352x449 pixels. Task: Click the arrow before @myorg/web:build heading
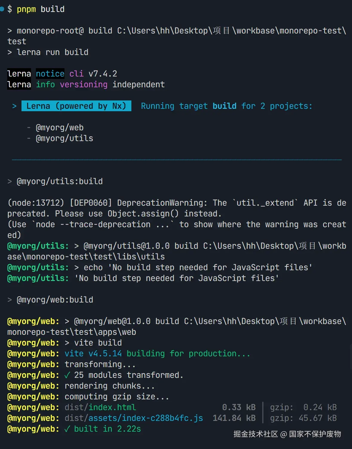(10, 300)
